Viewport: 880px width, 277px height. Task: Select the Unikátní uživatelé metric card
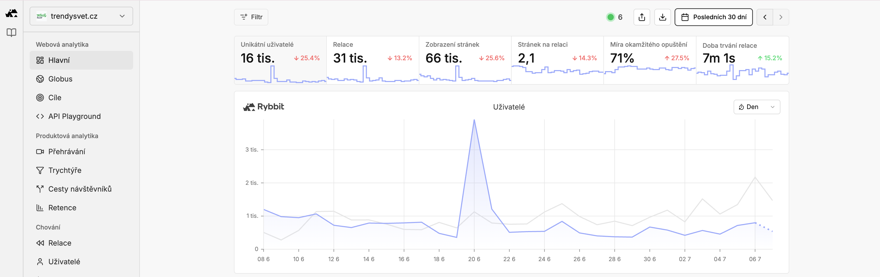pos(280,60)
